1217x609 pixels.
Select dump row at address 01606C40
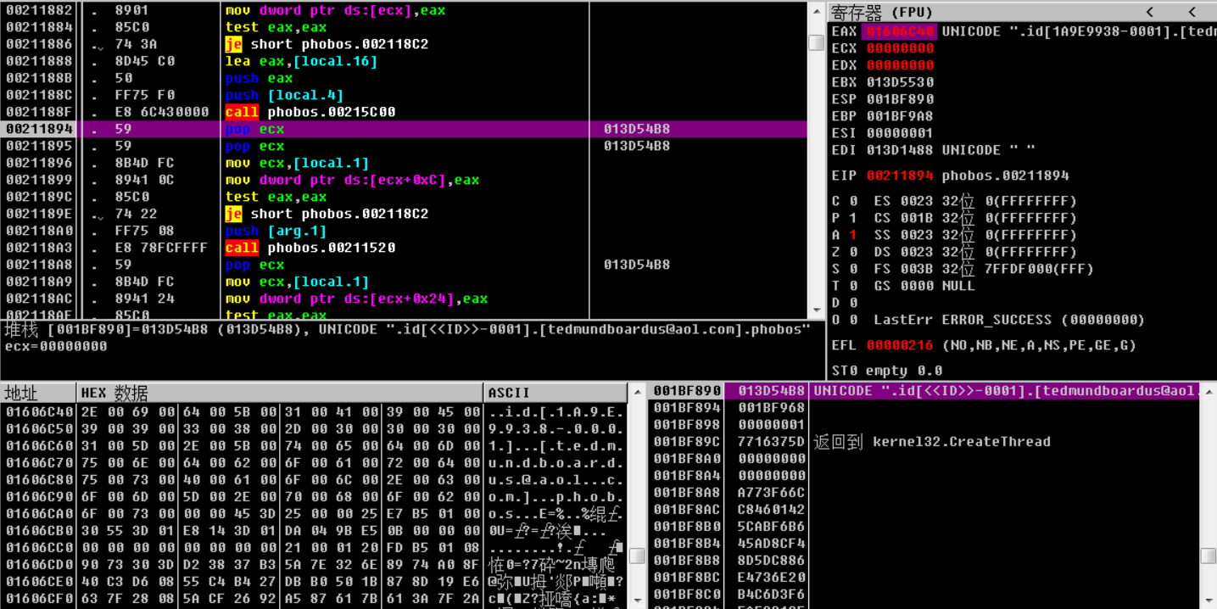[x=314, y=411]
